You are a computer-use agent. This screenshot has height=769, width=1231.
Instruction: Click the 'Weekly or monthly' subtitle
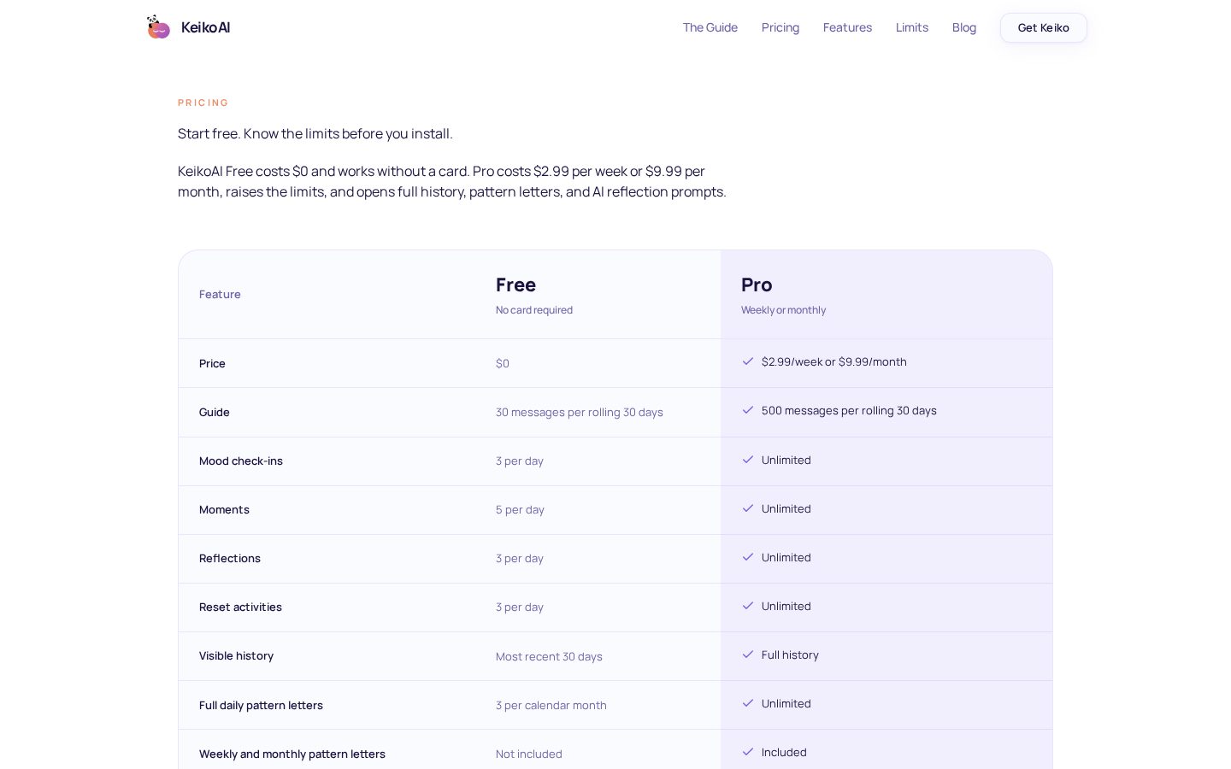tap(783, 310)
